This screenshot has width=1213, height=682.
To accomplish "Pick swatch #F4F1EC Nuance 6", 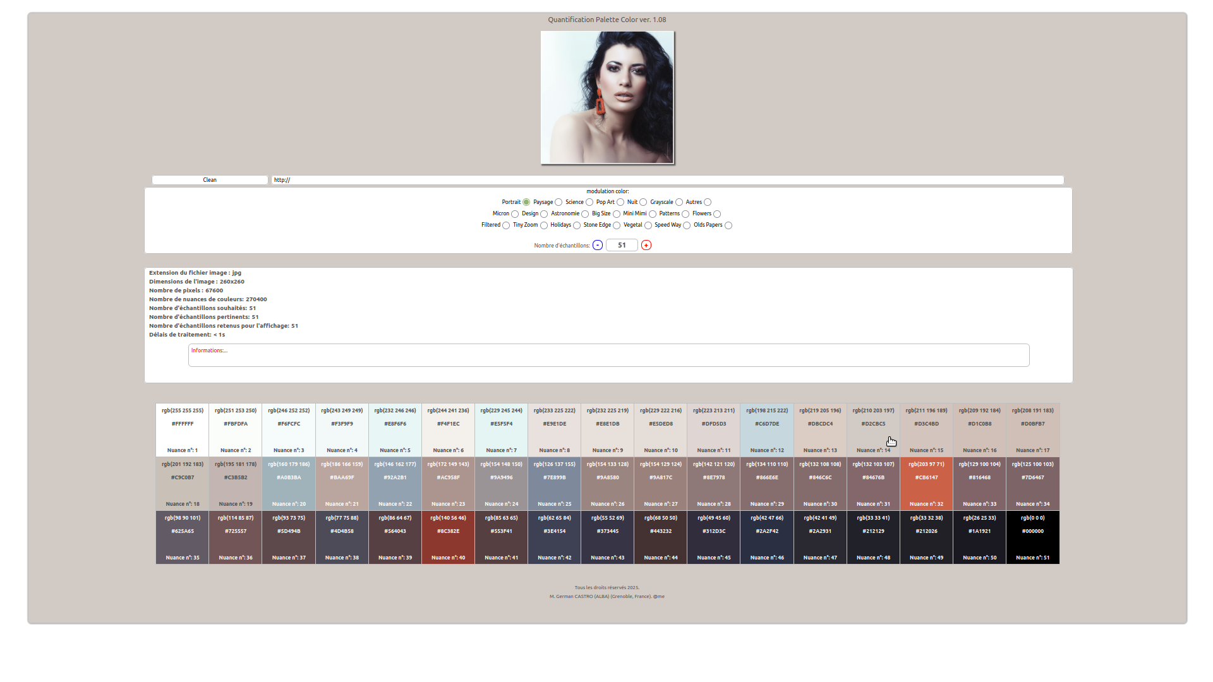I will (x=448, y=430).
